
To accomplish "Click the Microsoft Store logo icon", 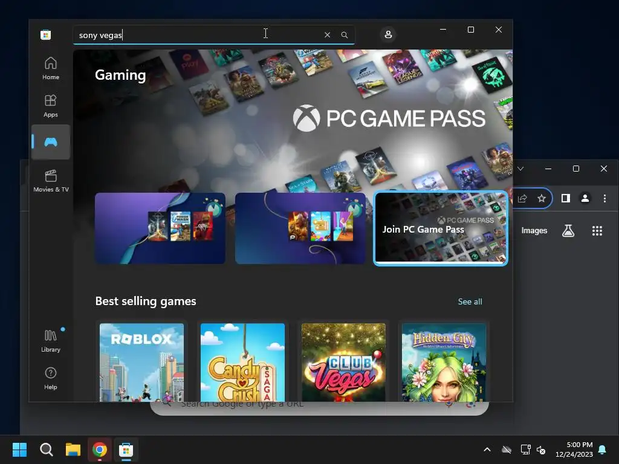I will point(46,34).
